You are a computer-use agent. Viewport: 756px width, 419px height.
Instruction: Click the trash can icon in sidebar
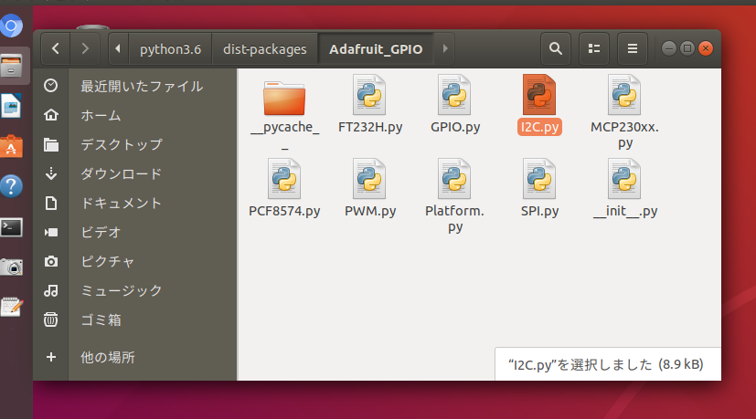coord(50,319)
